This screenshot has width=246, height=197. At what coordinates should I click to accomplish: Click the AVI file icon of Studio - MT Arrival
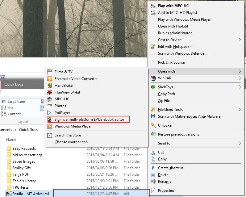pyautogui.click(x=9, y=194)
